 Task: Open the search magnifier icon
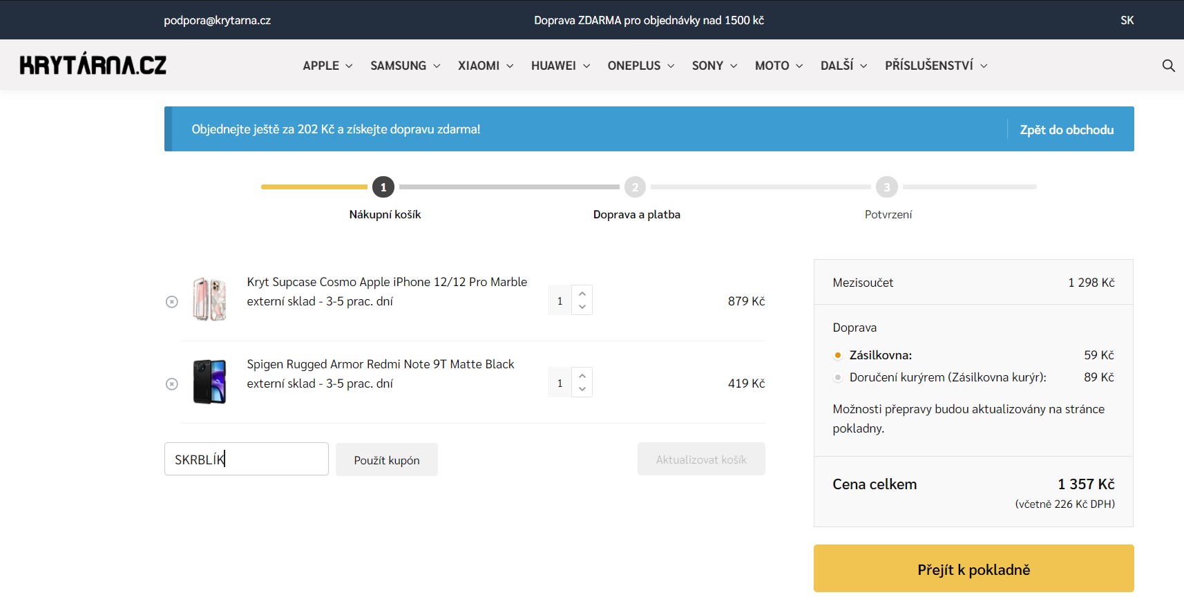click(x=1168, y=66)
